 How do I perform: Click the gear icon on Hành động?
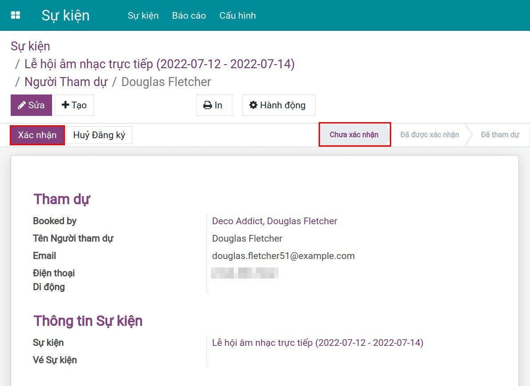253,105
